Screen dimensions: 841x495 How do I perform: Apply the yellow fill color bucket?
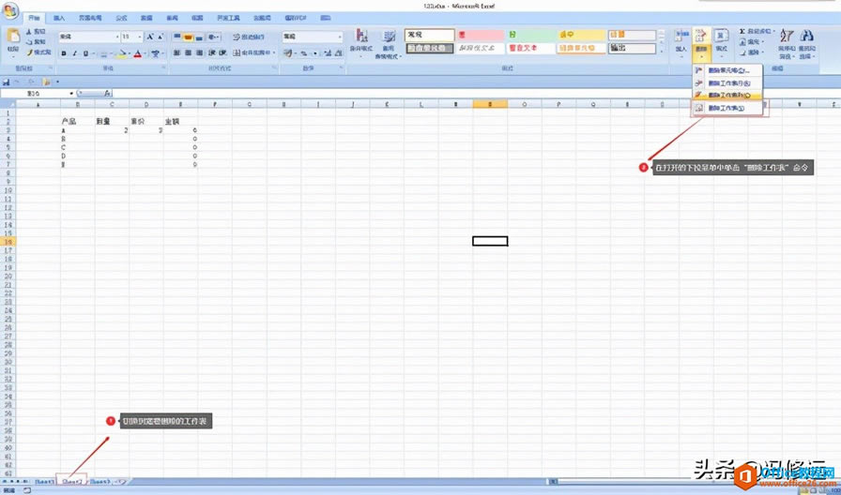click(121, 53)
